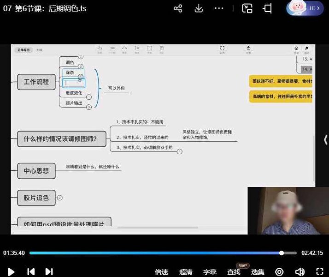Select the 磨皮液化 subtopic
The height and width of the screenshot is (277, 329).
(74, 93)
